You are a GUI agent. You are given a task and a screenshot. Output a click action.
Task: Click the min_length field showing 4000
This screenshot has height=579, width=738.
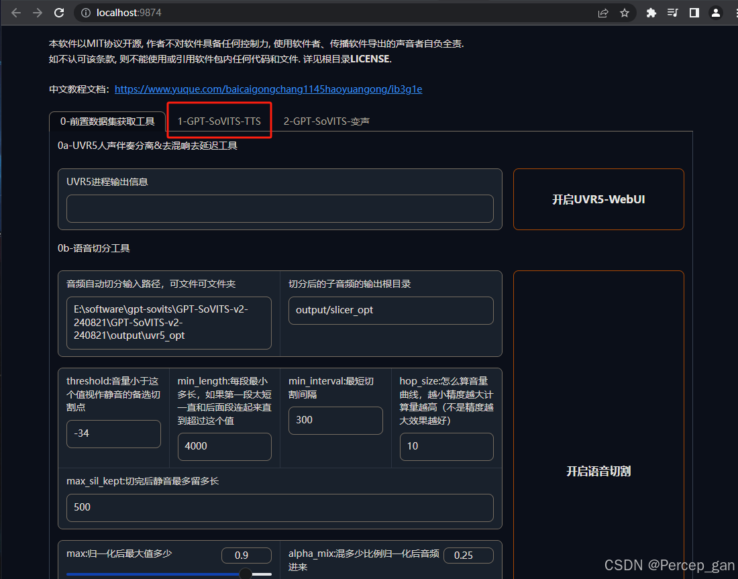(x=225, y=446)
